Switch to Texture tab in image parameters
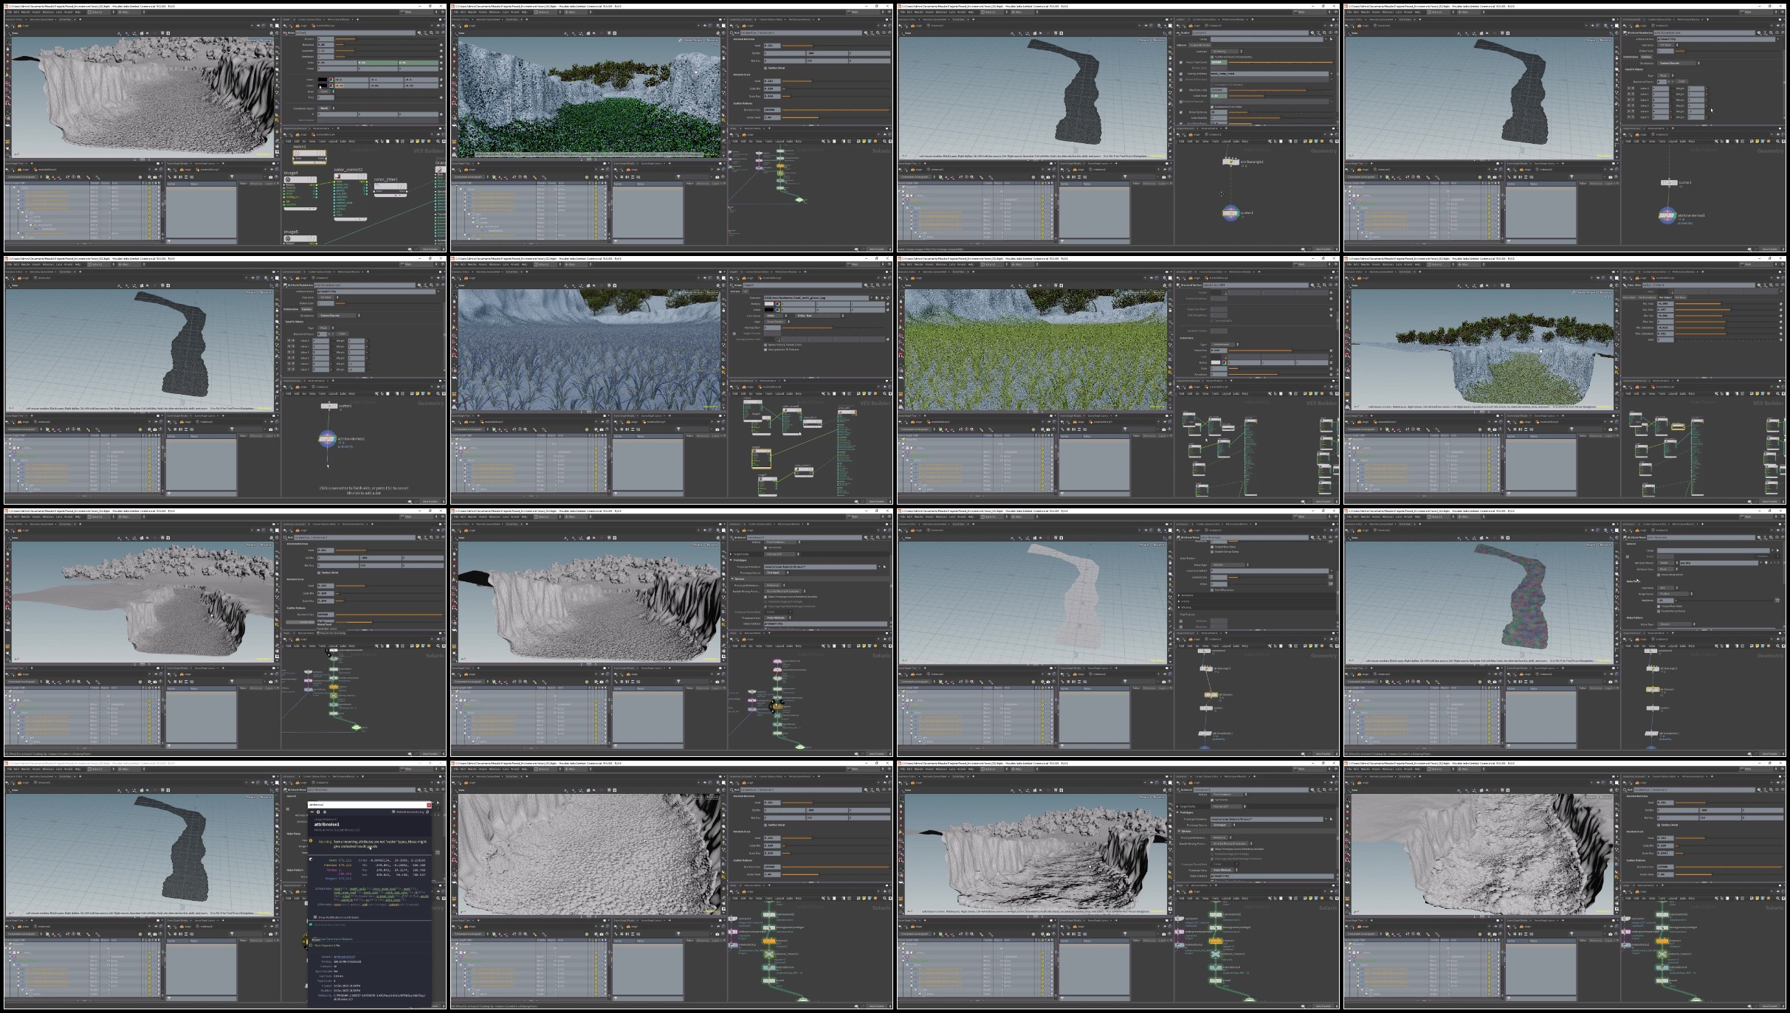1790x1013 pixels. 735,291
